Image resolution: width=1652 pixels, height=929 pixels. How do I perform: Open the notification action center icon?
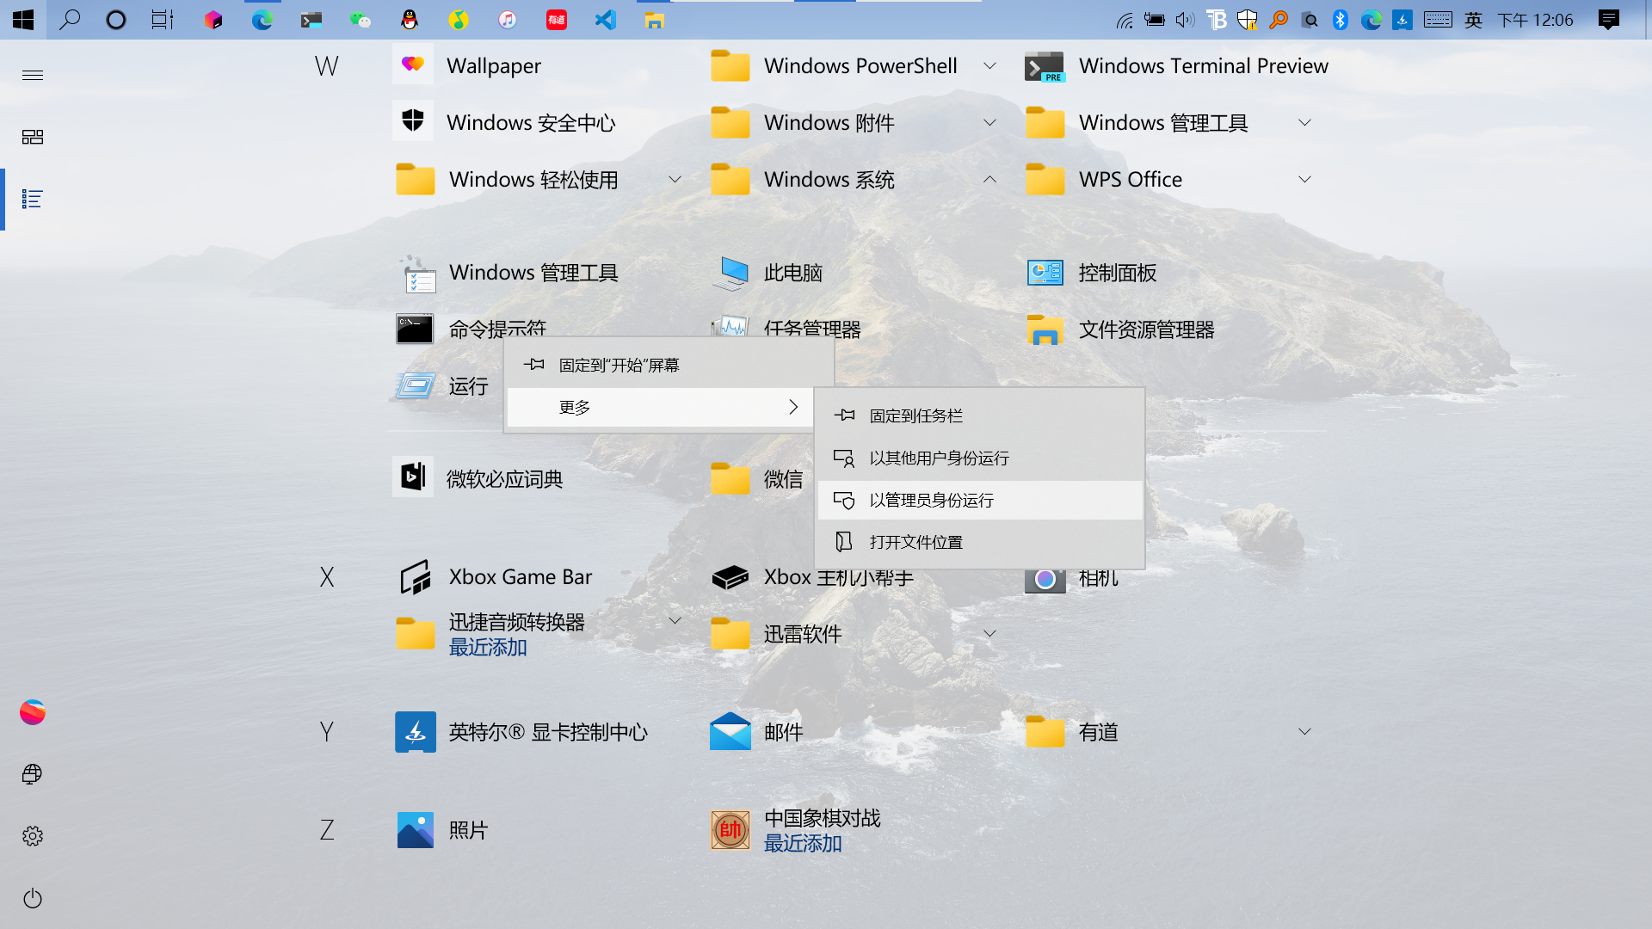pyautogui.click(x=1608, y=20)
